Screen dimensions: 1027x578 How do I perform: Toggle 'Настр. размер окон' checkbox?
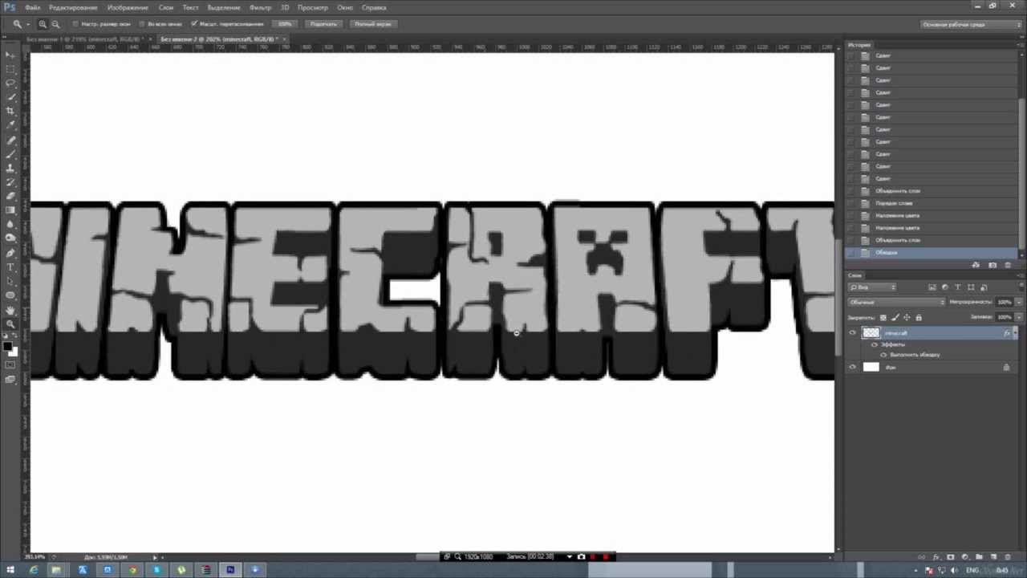[x=75, y=24]
